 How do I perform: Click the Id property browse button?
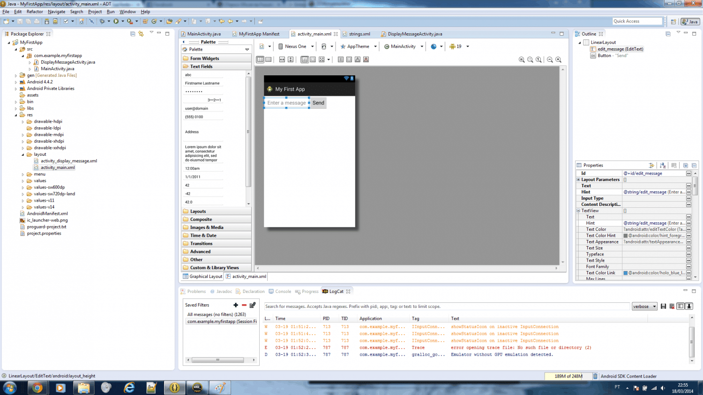click(688, 173)
